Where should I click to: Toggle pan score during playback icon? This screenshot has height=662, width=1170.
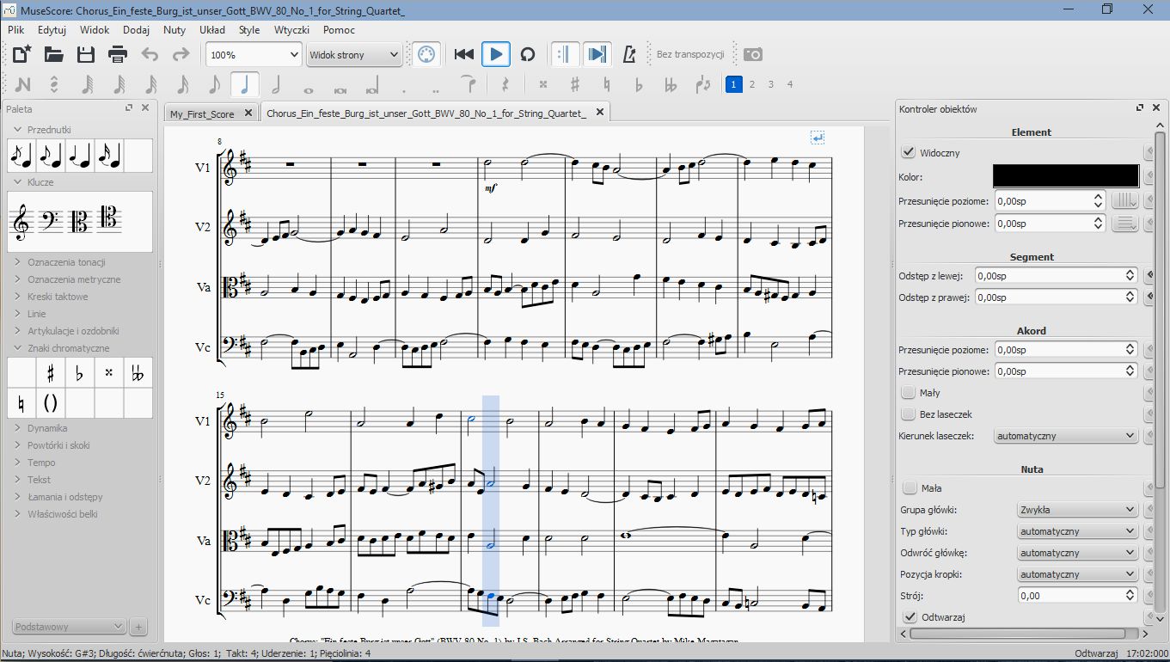tap(597, 54)
